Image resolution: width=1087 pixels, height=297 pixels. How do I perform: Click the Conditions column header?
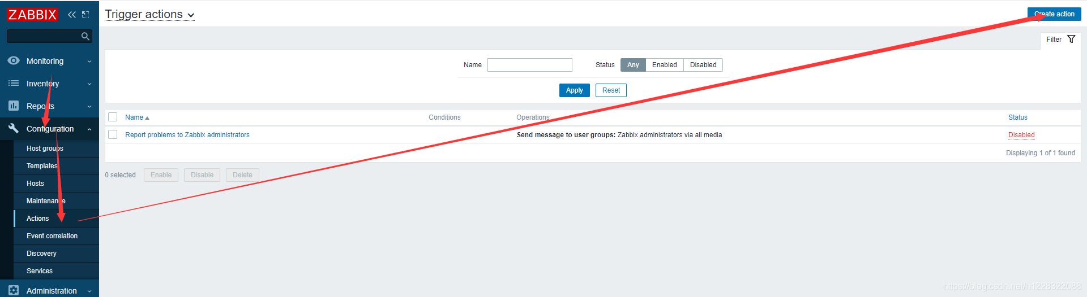[444, 117]
